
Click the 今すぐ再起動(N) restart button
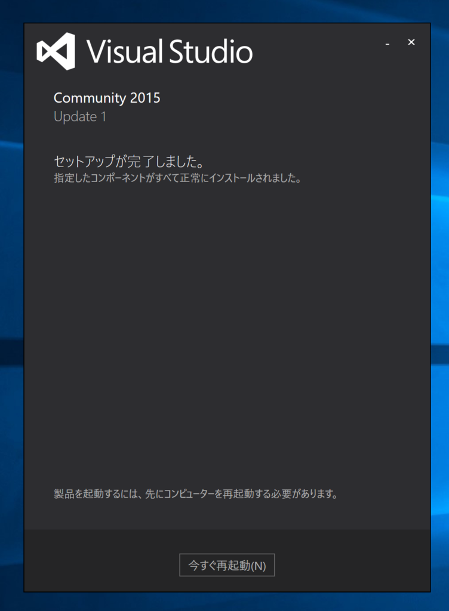(x=227, y=564)
